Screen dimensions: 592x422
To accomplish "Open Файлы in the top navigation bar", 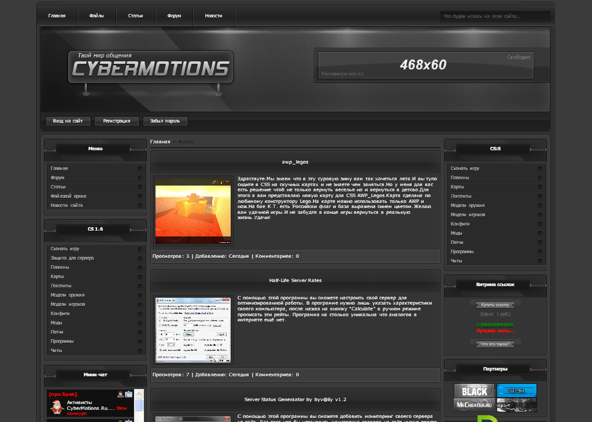I will [x=97, y=16].
